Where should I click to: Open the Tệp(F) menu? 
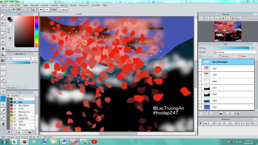click(4, 5)
